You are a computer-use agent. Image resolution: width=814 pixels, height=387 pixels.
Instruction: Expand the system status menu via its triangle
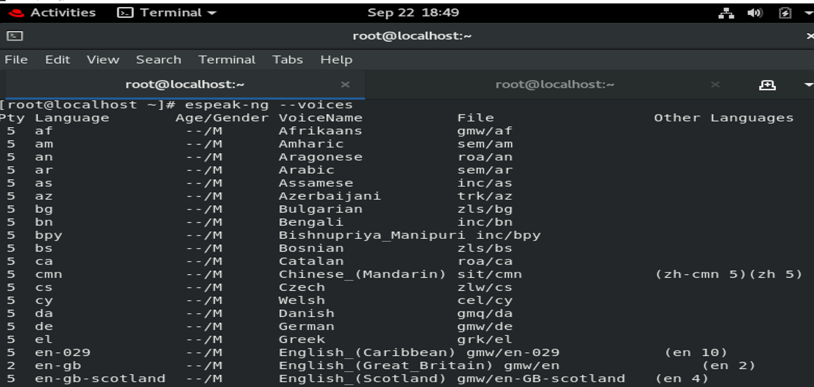(808, 12)
